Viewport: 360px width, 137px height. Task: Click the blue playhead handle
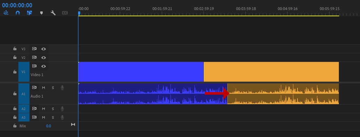(79, 13)
